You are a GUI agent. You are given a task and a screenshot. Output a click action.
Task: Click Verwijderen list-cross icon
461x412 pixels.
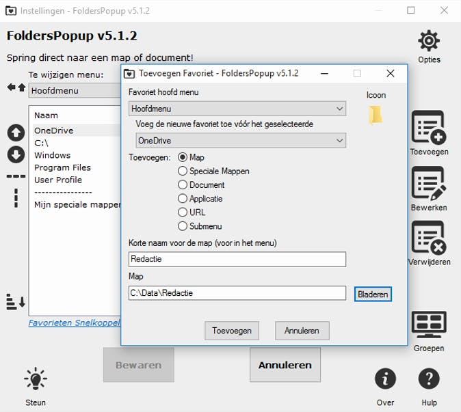(429, 238)
